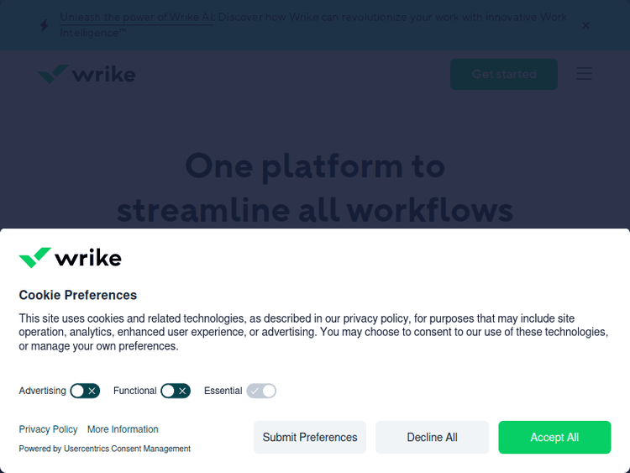The width and height of the screenshot is (630, 473).
Task: Click the 'One platform to streamline all workflows' headline
Action: (315, 188)
